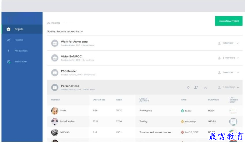Image resolution: width=246 pixels, height=146 pixels.
Task: Collapse the Personal time 5 members list
Action: [x=238, y=87]
